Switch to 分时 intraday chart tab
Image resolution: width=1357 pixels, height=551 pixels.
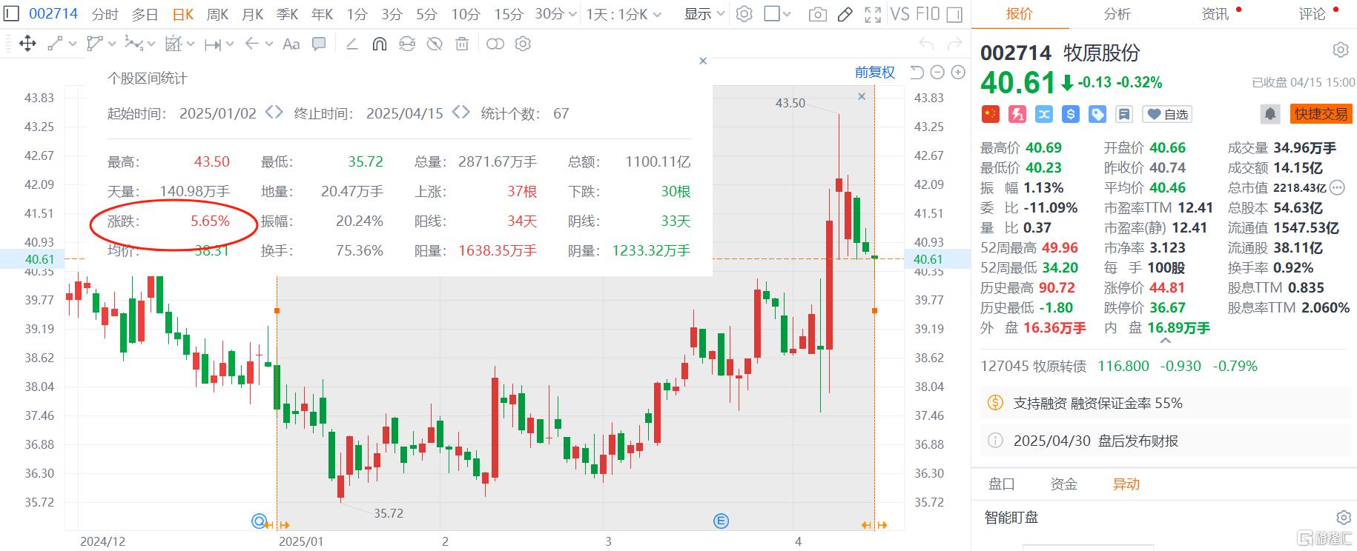point(105,14)
